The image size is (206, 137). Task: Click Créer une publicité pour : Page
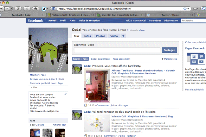click(46, 84)
